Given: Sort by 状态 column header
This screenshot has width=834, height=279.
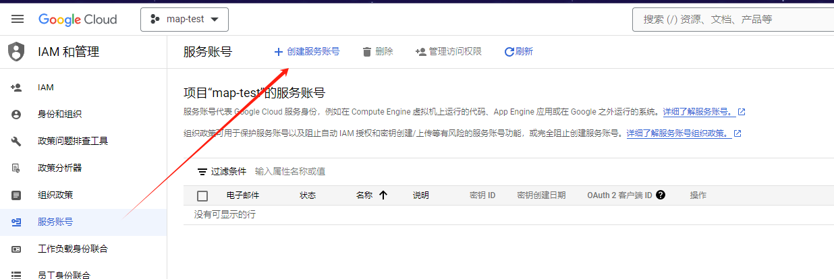Looking at the screenshot, I should point(308,195).
